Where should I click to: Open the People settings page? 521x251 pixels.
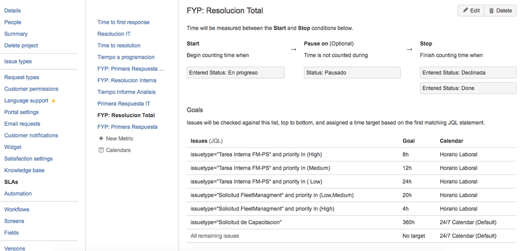point(13,22)
